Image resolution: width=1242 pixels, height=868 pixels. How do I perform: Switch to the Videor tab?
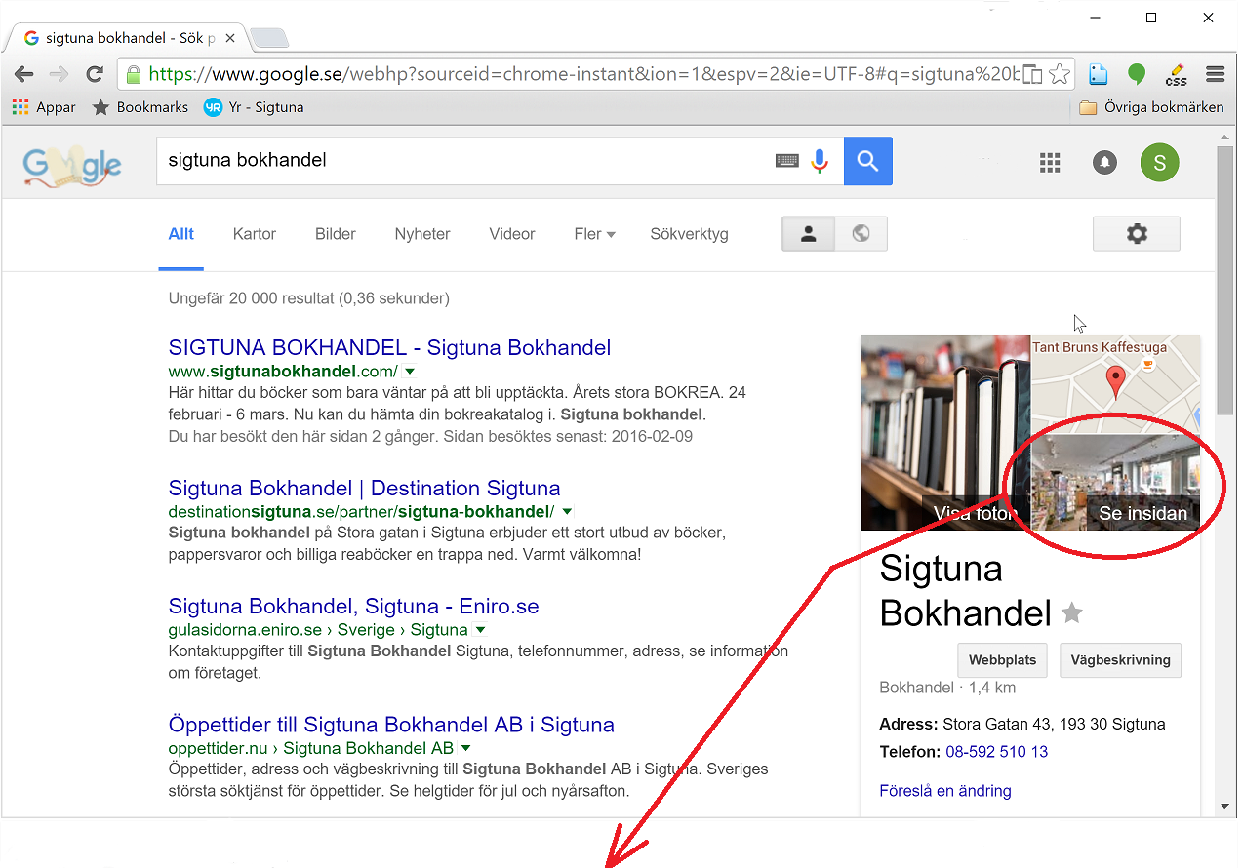click(512, 234)
